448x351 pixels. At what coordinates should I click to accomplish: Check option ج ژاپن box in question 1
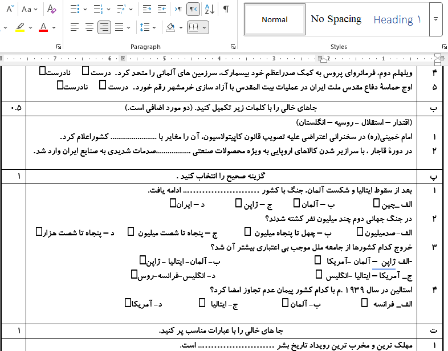tap(238, 203)
